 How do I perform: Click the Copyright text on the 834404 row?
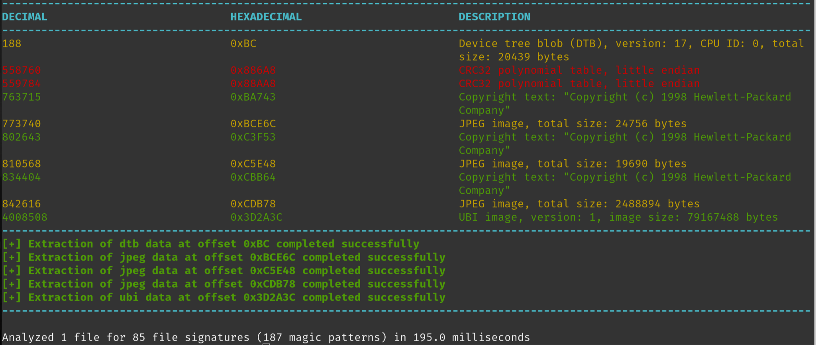click(625, 184)
